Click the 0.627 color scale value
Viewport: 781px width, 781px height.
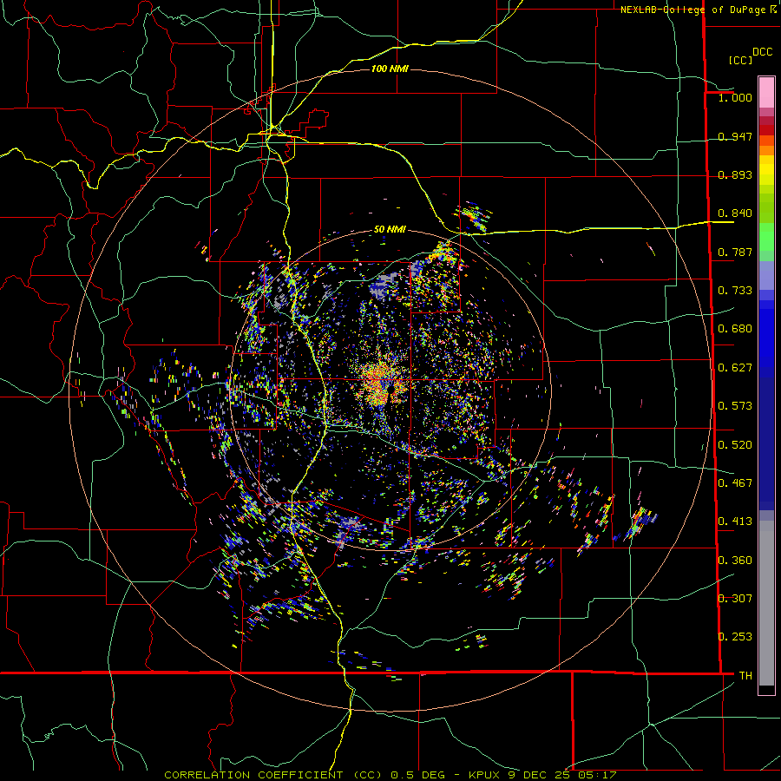pos(735,368)
